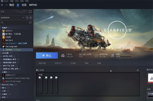Check cloud sync status icon
This screenshot has width=153, height=101.
[63, 56]
